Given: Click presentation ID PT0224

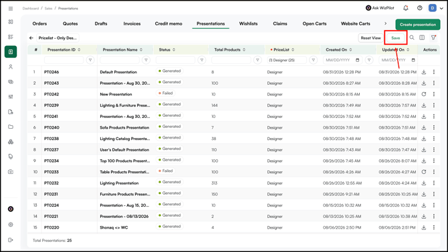Looking at the screenshot, I should point(51,205).
